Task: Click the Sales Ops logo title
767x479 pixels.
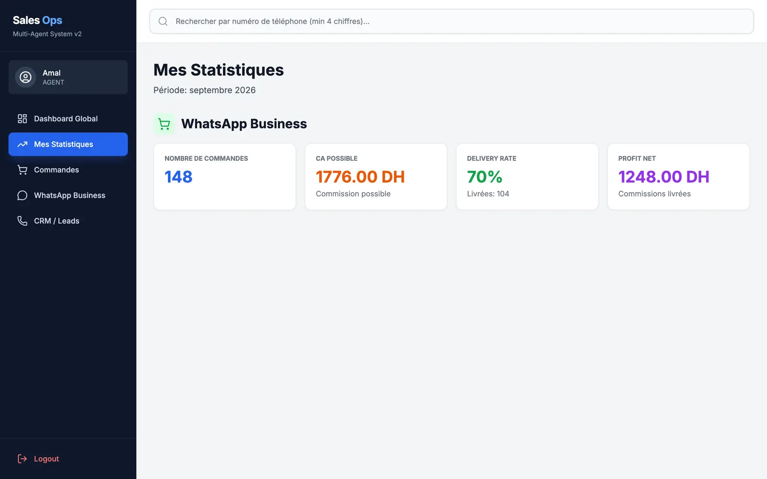Action: [x=37, y=20]
